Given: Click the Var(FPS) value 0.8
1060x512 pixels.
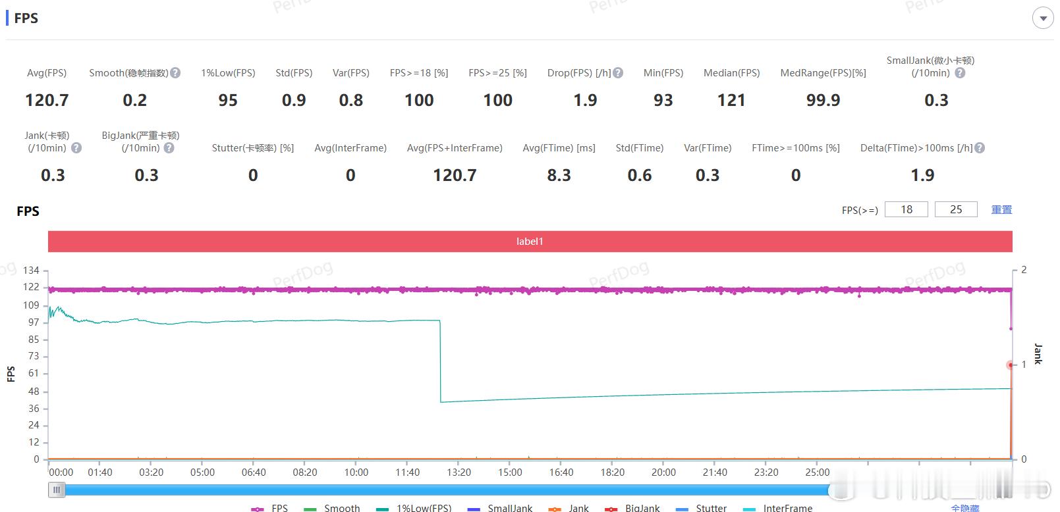Looking at the screenshot, I should pos(351,100).
